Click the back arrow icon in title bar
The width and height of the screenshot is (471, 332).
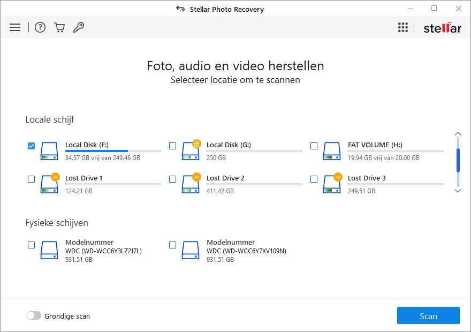pos(180,9)
